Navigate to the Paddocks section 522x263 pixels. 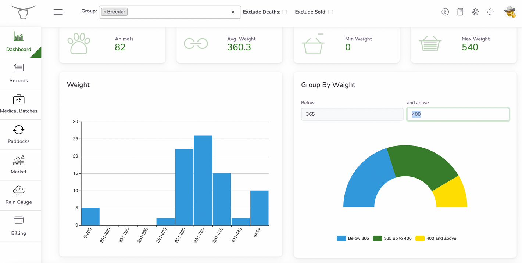[x=19, y=134]
